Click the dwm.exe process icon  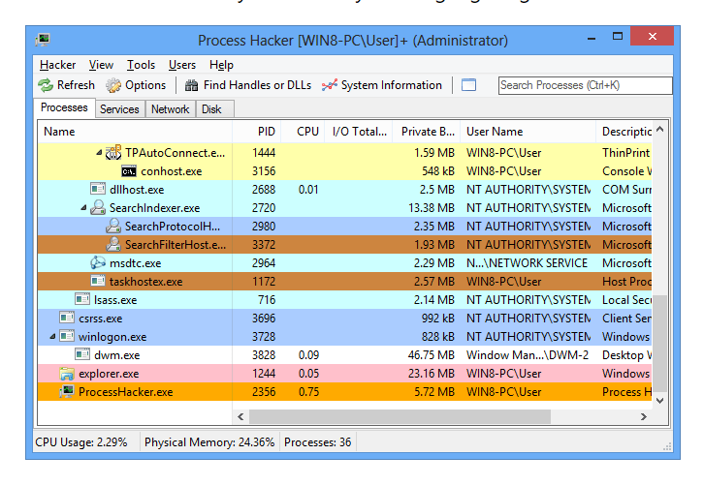tap(82, 354)
